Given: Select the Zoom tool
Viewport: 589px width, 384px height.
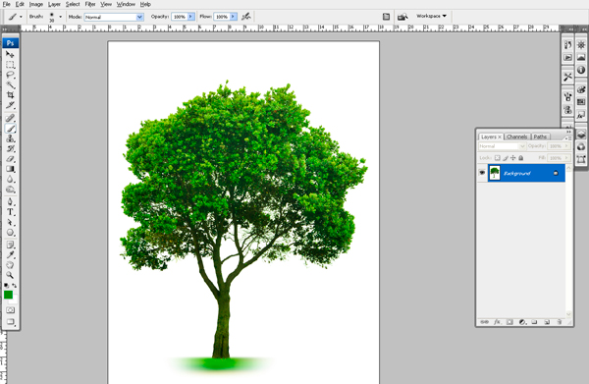Looking at the screenshot, I should pos(10,275).
